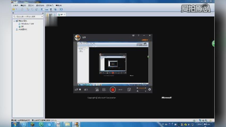Open the Minecraft block taskbar icon

(x=32, y=124)
